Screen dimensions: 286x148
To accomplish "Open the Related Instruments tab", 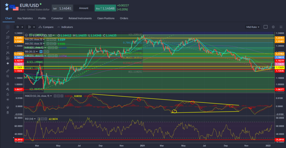I will point(80,18).
